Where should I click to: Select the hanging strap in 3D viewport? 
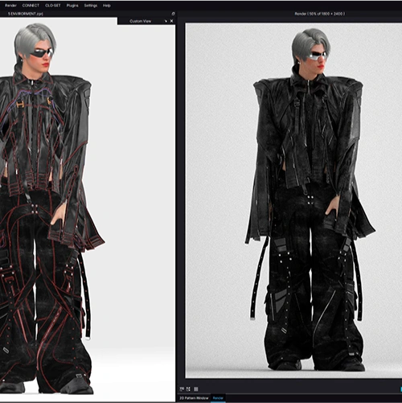(x=85, y=295)
